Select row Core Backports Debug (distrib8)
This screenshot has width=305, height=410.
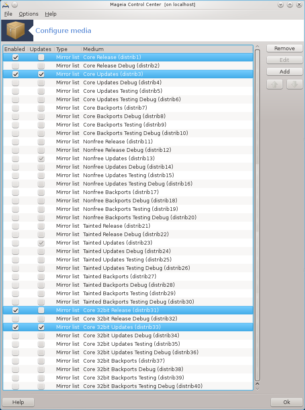[128, 116]
